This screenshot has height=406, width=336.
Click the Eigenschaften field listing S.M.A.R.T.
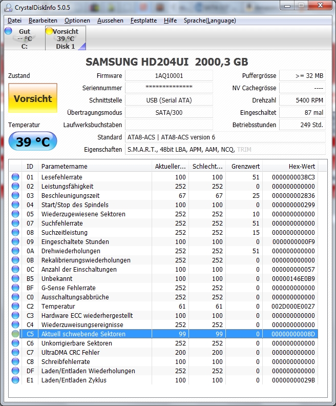coord(225,149)
